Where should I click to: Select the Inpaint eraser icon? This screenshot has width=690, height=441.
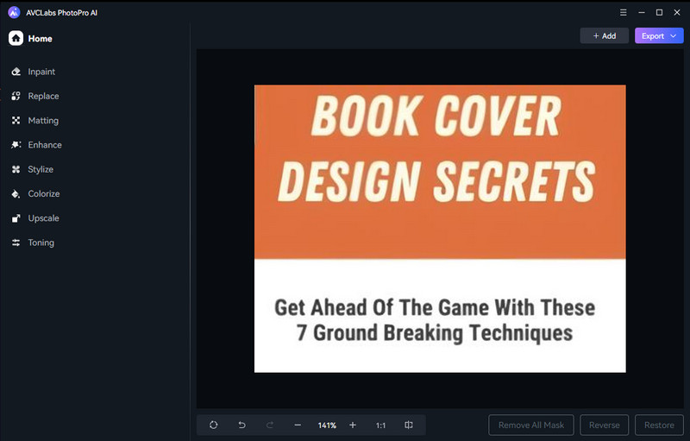(x=16, y=72)
